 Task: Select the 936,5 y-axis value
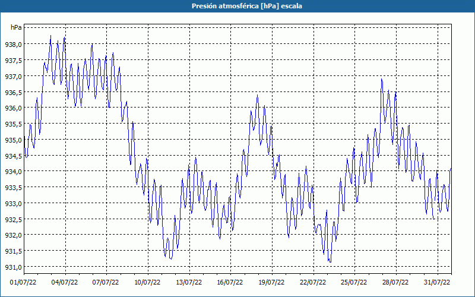(13, 92)
